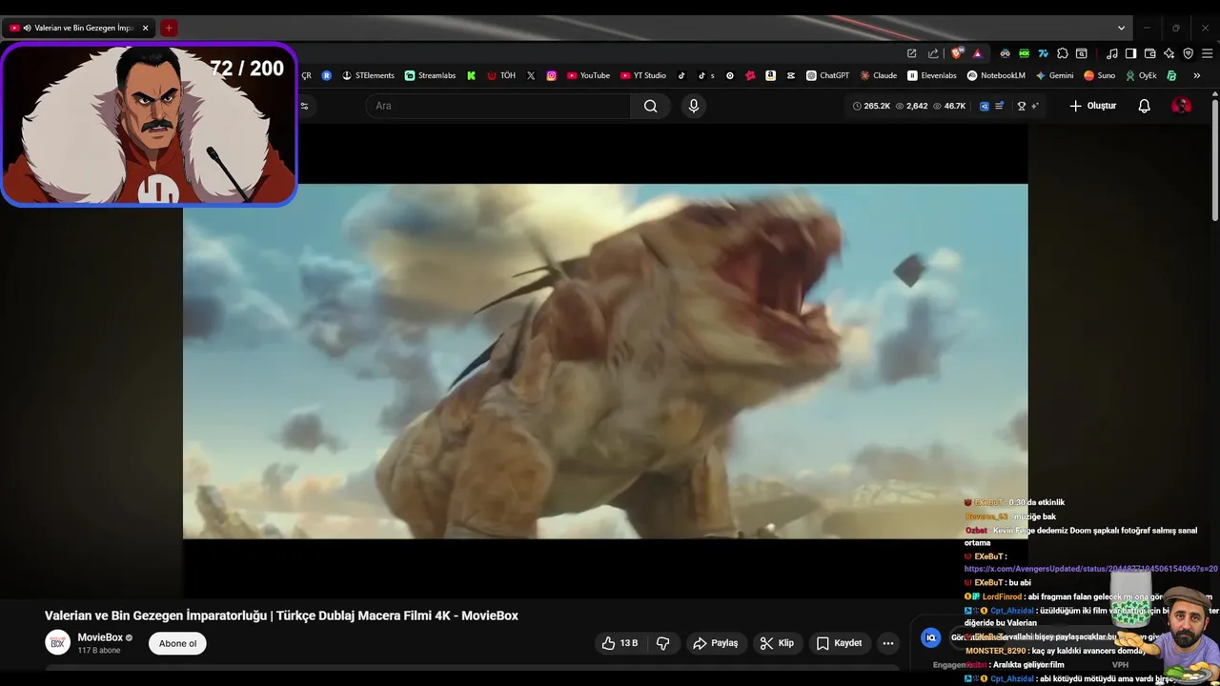1220x686 pixels.
Task: Subscribe with the Abone ol button
Action: pyautogui.click(x=177, y=643)
